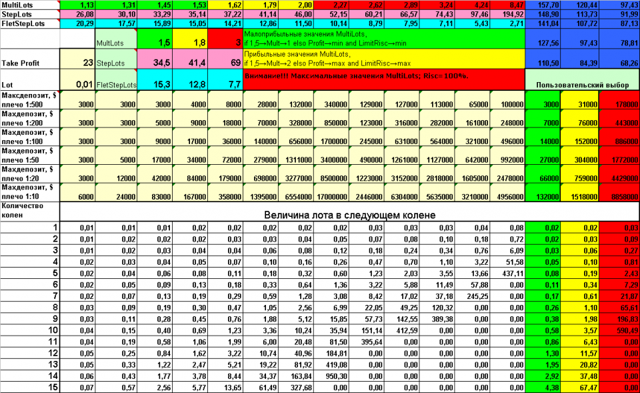The height and width of the screenshot is (393, 640).
Task: Select deposit cell 1395000
Action: tap(261, 192)
